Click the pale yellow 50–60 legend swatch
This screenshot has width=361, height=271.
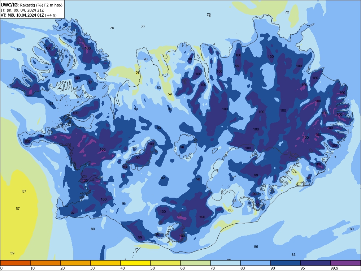[x=165, y=263]
